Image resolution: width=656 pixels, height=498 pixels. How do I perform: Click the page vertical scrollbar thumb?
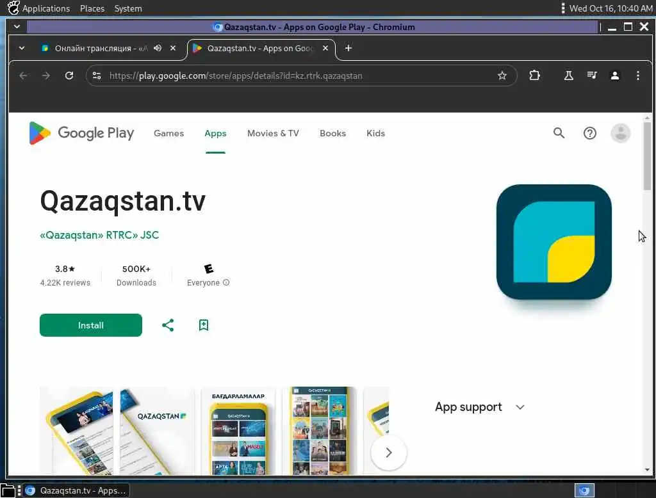point(647,156)
